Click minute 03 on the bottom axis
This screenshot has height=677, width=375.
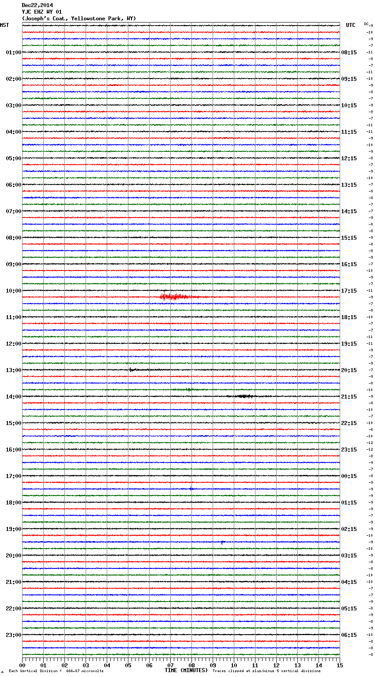point(86,665)
